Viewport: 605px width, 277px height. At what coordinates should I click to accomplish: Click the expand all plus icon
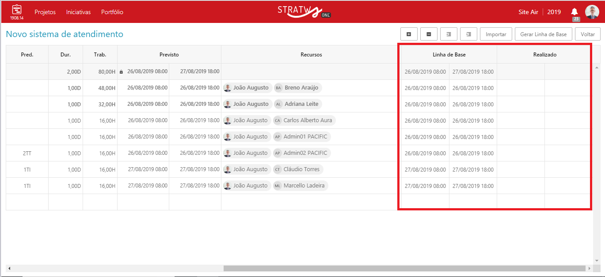click(x=409, y=34)
